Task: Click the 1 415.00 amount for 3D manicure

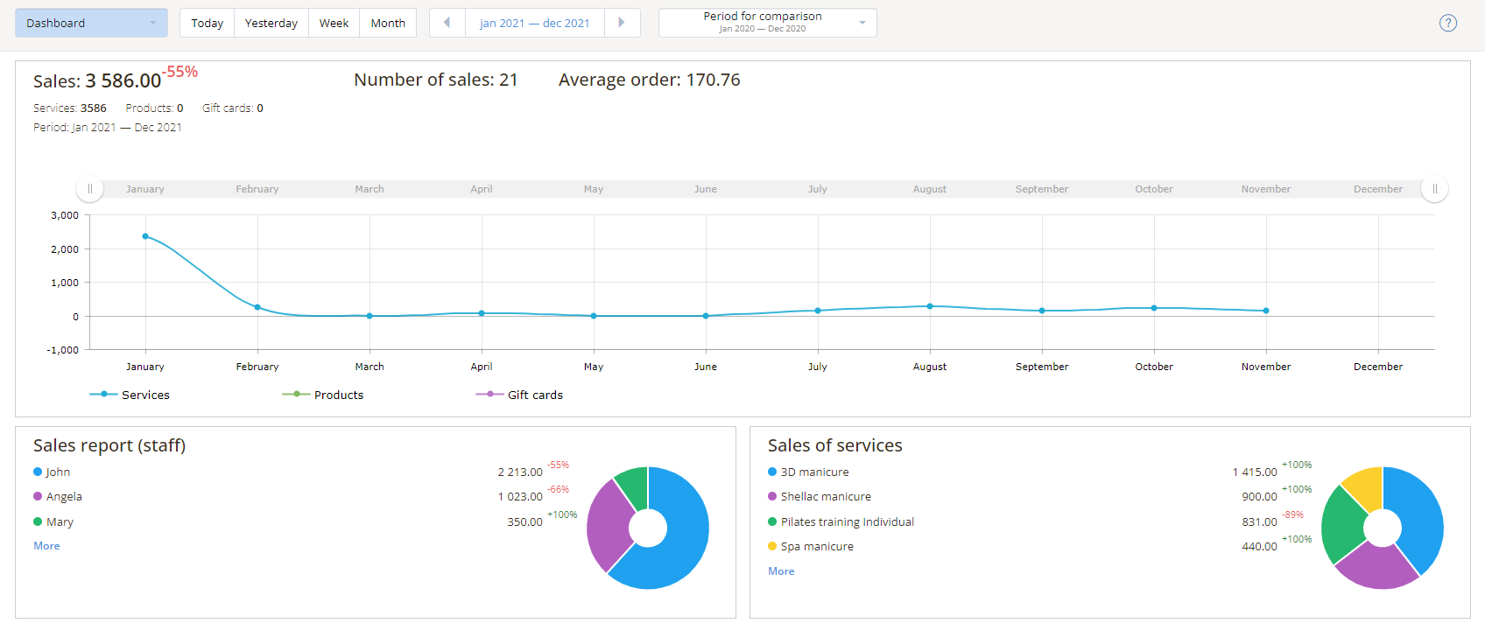Action: [1255, 472]
